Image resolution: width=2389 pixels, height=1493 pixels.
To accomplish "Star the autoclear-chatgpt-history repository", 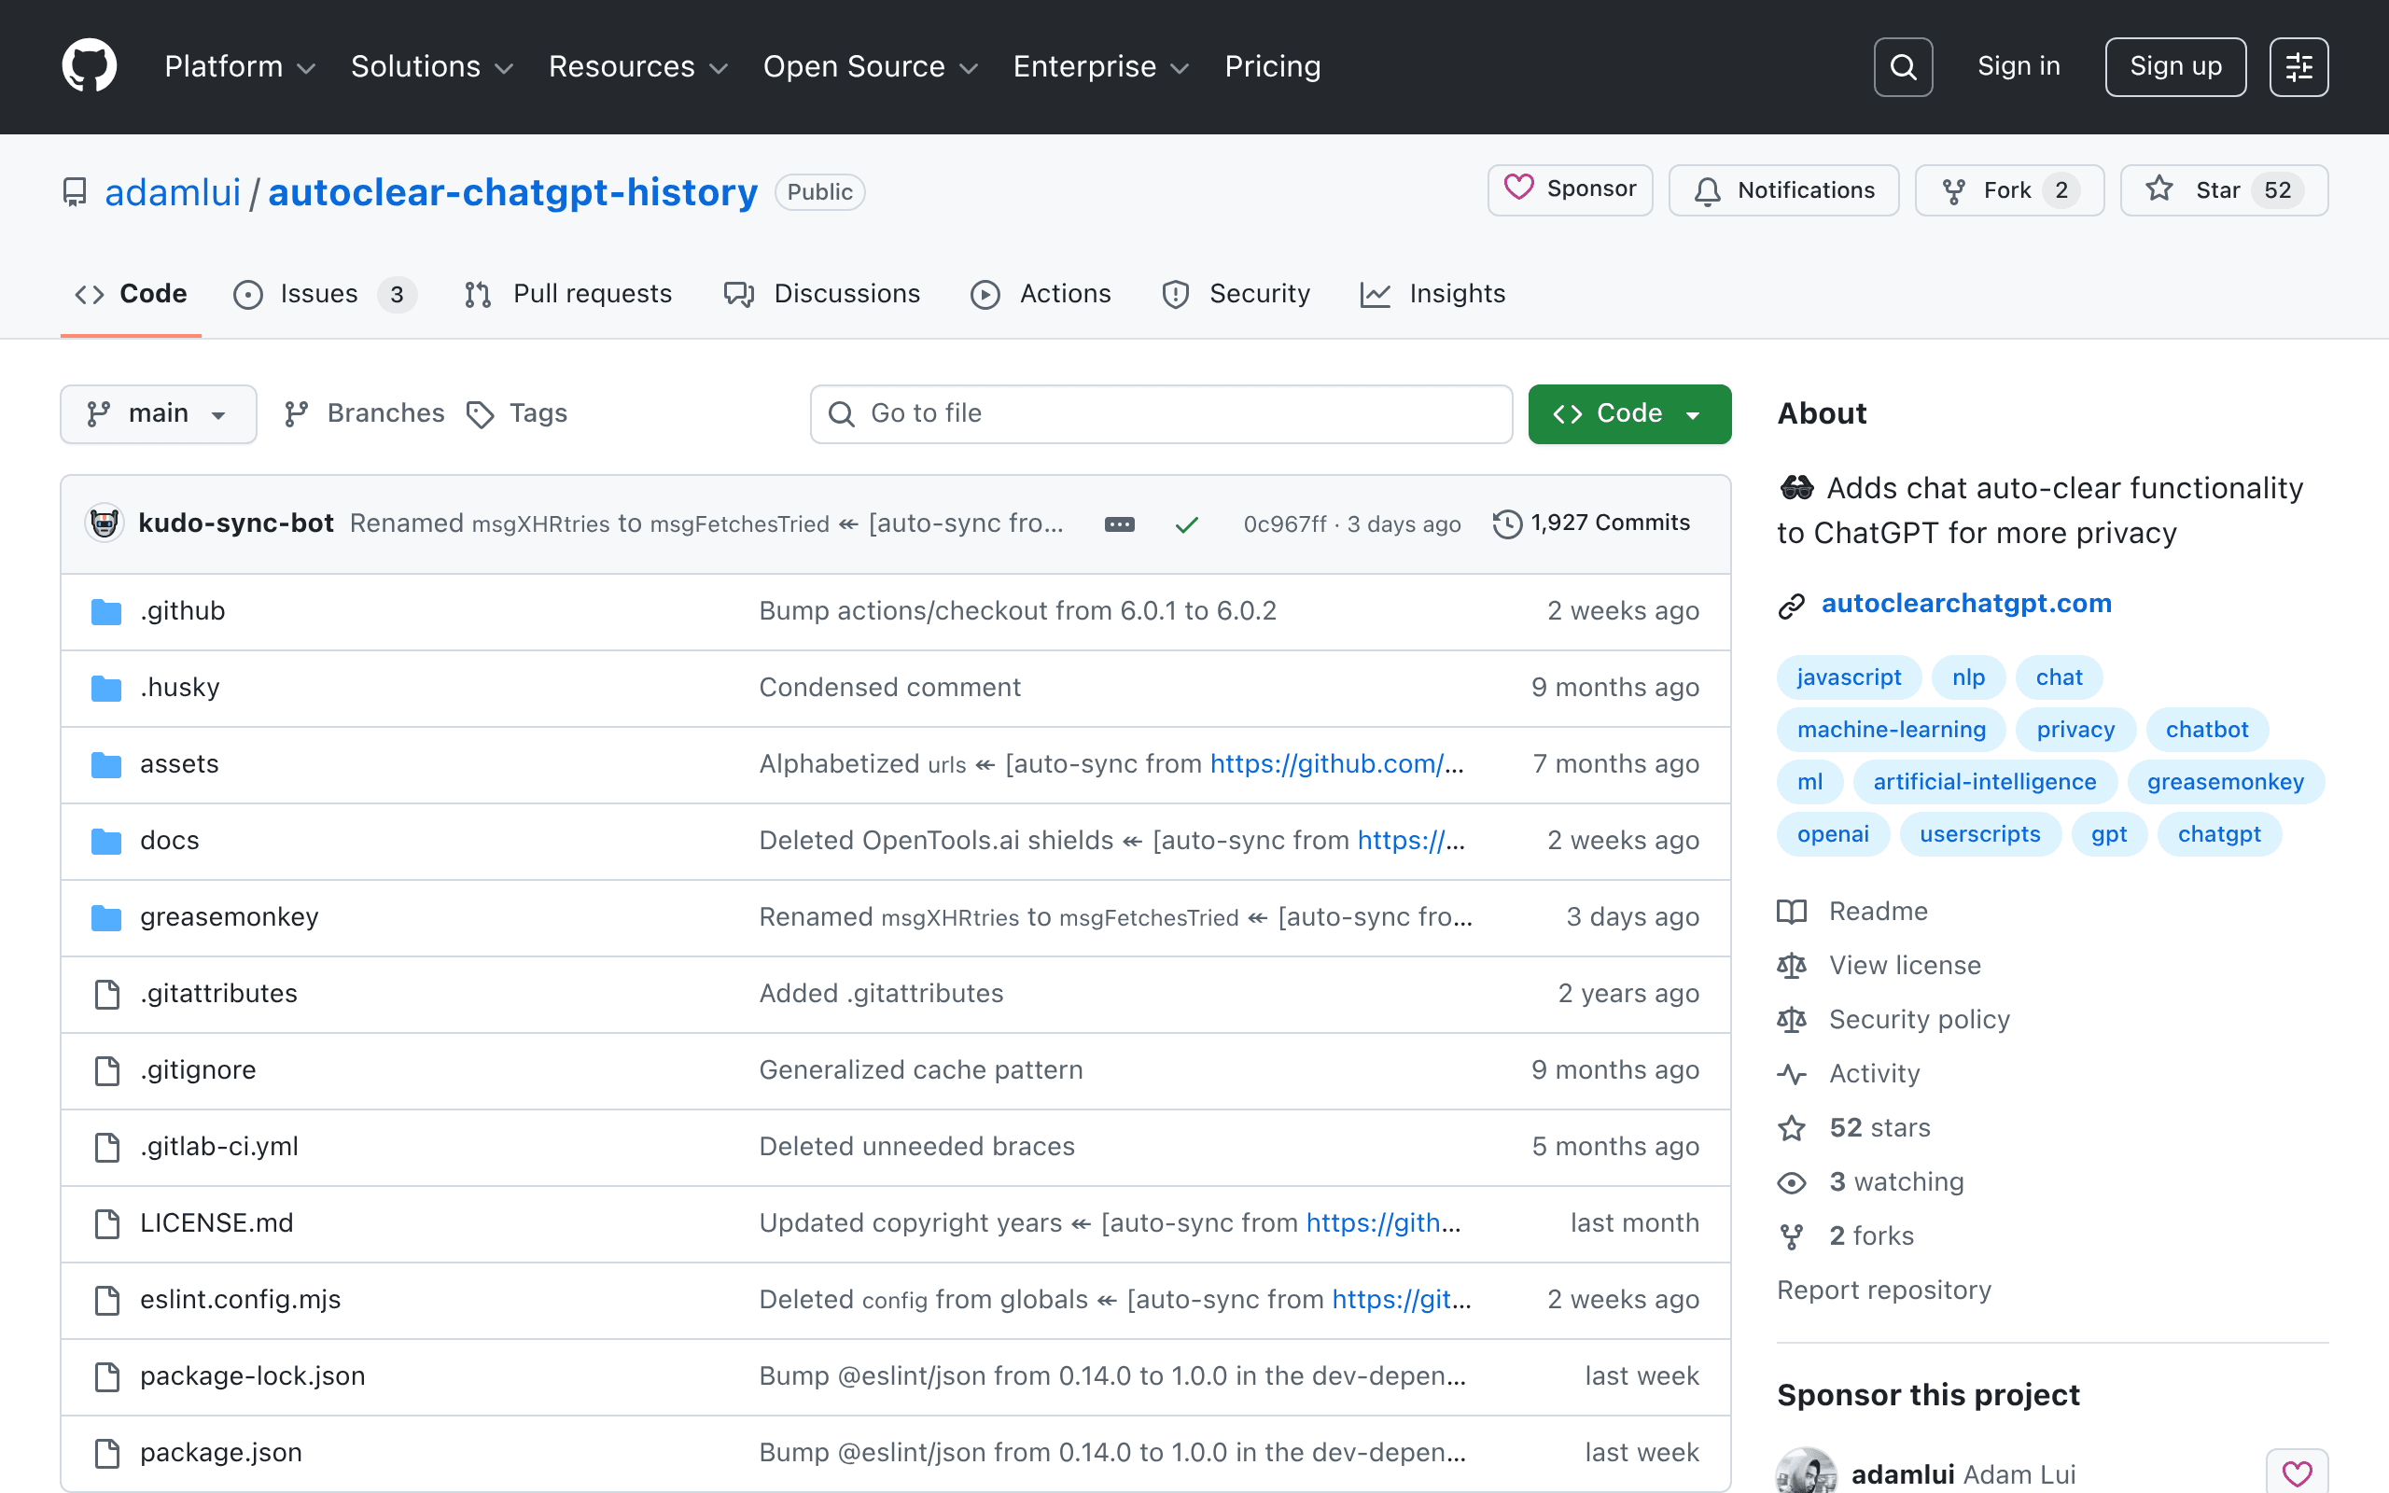I will 2223,189.
